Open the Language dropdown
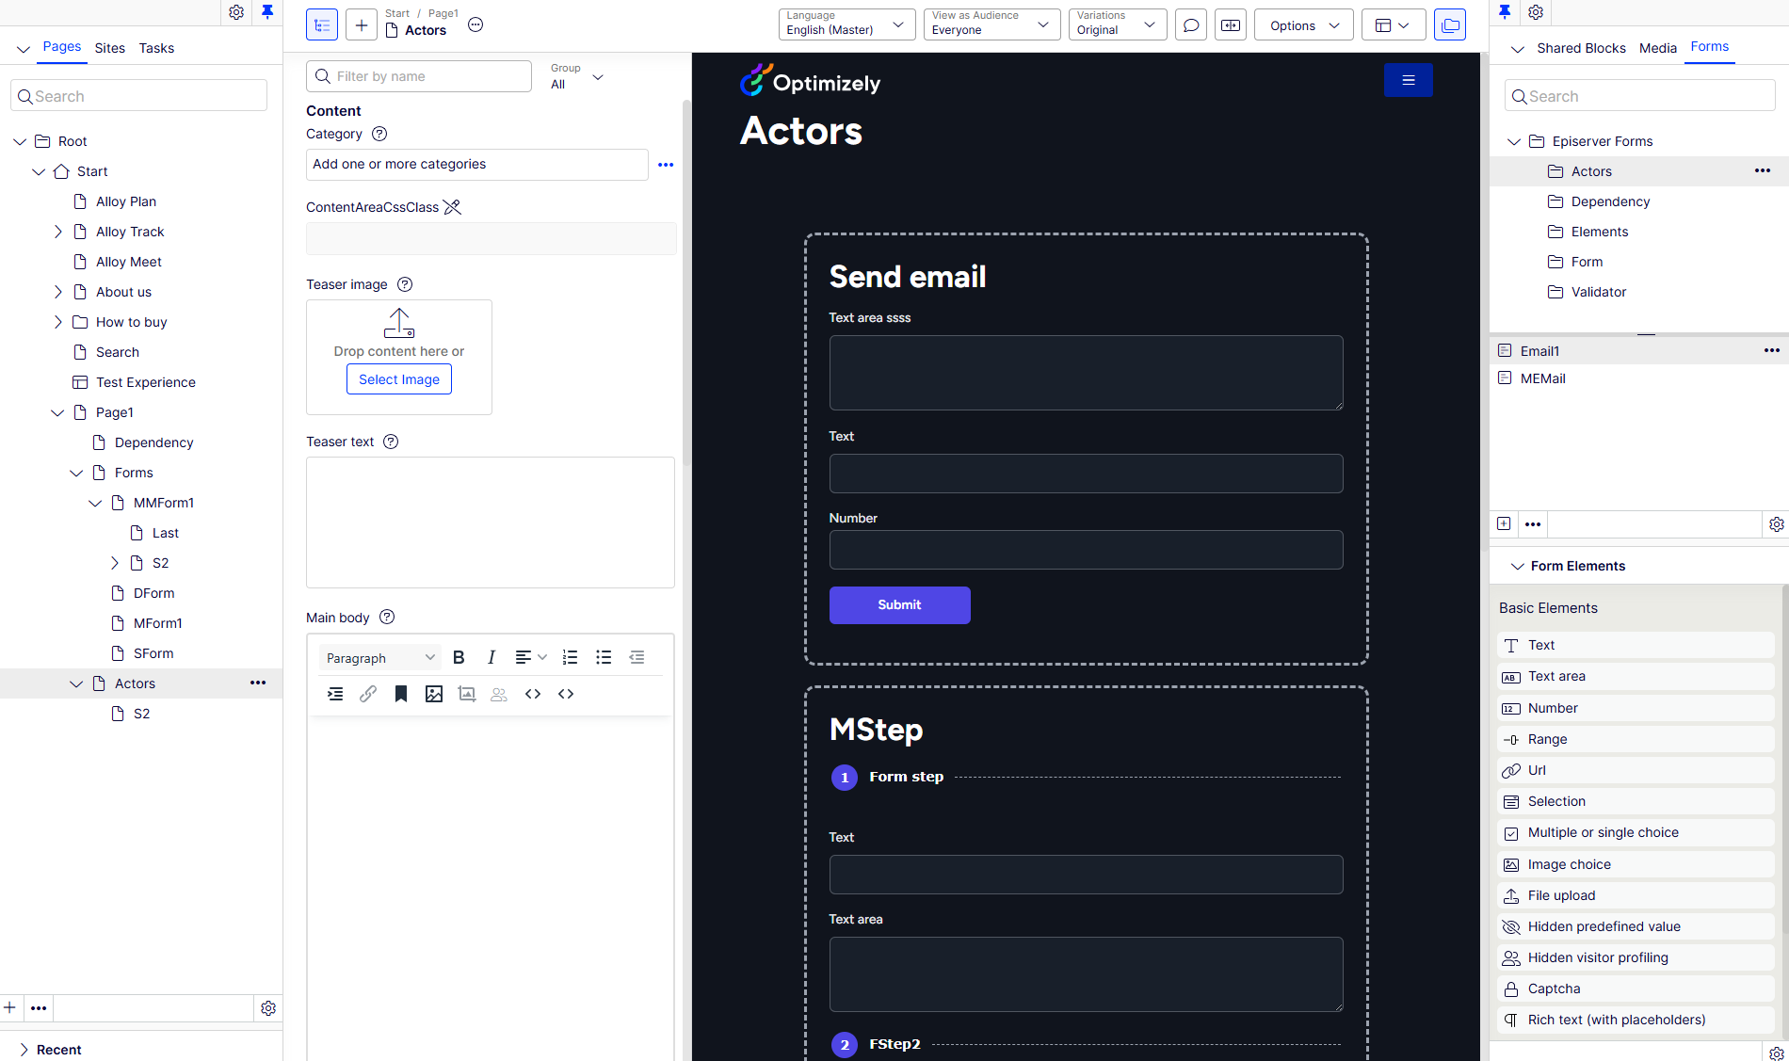Image resolution: width=1789 pixels, height=1061 pixels. 846,24
